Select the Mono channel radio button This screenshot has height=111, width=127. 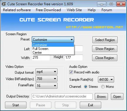103,87
